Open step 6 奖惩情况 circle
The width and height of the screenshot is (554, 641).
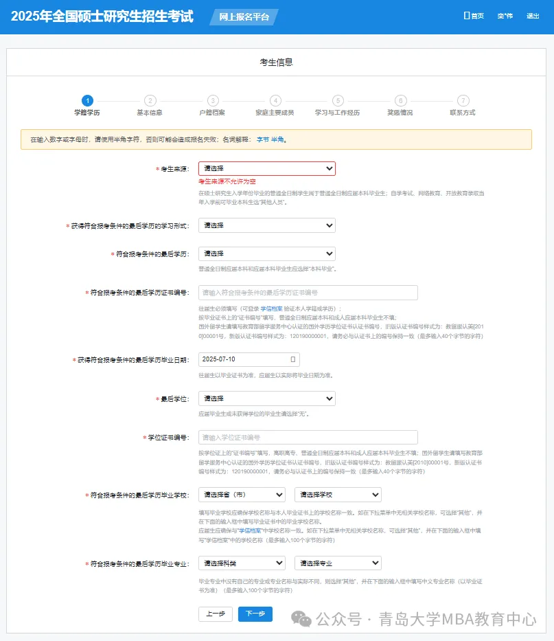click(x=401, y=100)
